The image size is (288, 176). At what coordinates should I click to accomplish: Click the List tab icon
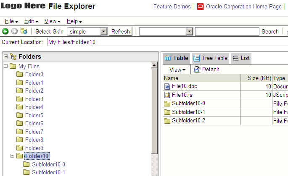tap(235, 58)
